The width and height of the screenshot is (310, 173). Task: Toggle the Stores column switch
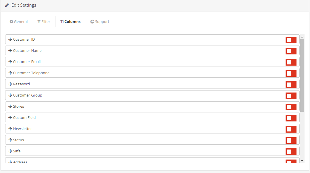coord(291,107)
